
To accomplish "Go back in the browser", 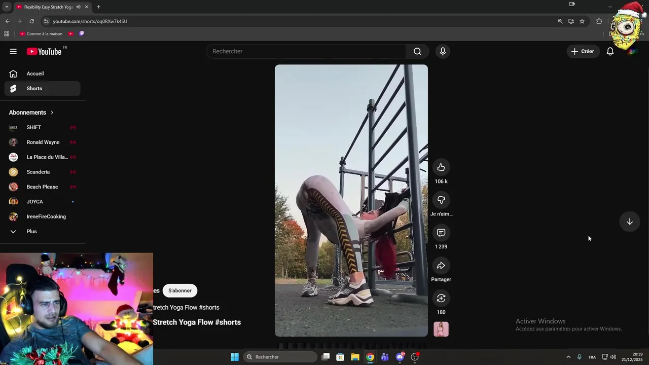I will click(7, 21).
